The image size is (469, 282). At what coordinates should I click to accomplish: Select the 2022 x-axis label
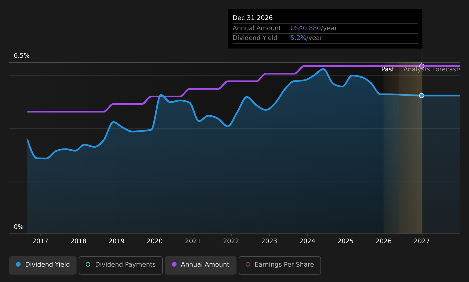tap(231, 241)
